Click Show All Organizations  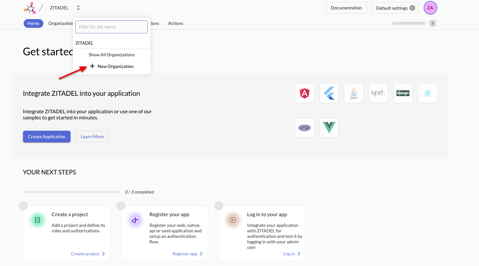111,55
